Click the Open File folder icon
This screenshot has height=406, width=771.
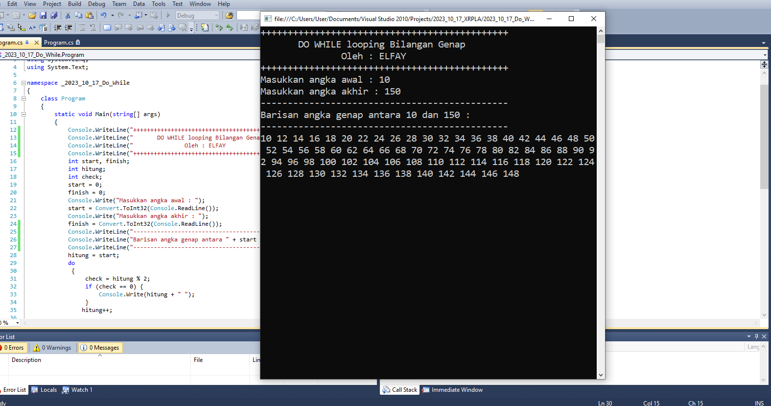point(32,16)
